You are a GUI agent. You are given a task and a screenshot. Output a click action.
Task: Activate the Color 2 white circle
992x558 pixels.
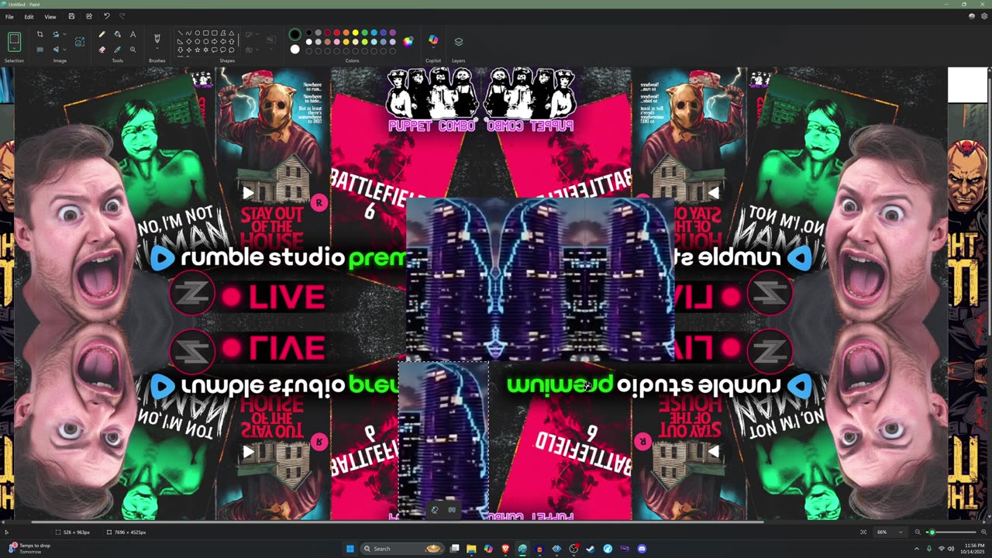294,49
